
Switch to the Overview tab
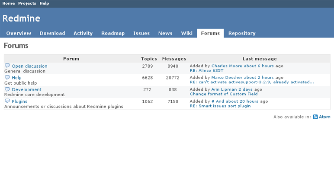tap(19, 33)
